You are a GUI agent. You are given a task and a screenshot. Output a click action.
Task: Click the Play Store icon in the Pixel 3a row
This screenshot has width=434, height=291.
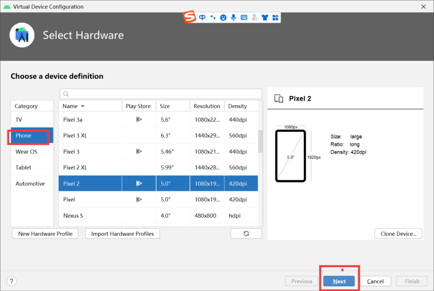(139, 119)
